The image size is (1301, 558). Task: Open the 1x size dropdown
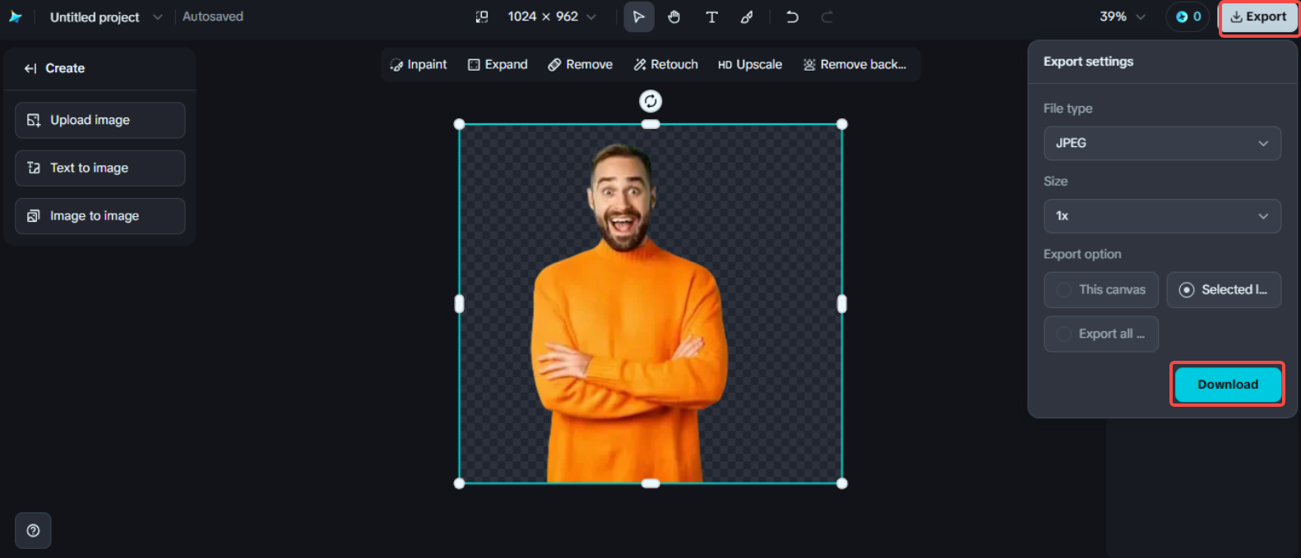pos(1162,216)
